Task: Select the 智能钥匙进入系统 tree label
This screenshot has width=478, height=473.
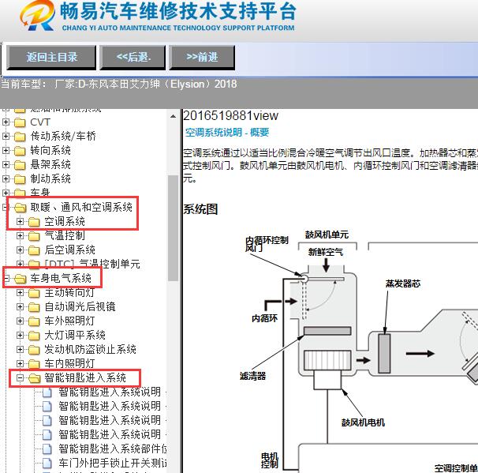Action: 85,377
